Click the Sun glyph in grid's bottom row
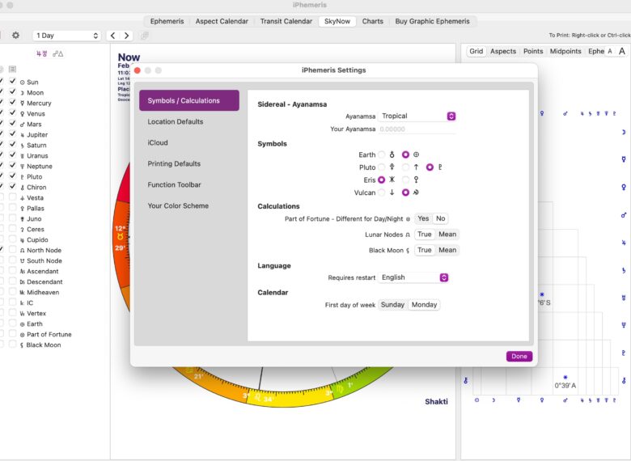631x461 pixels. pyautogui.click(x=476, y=400)
